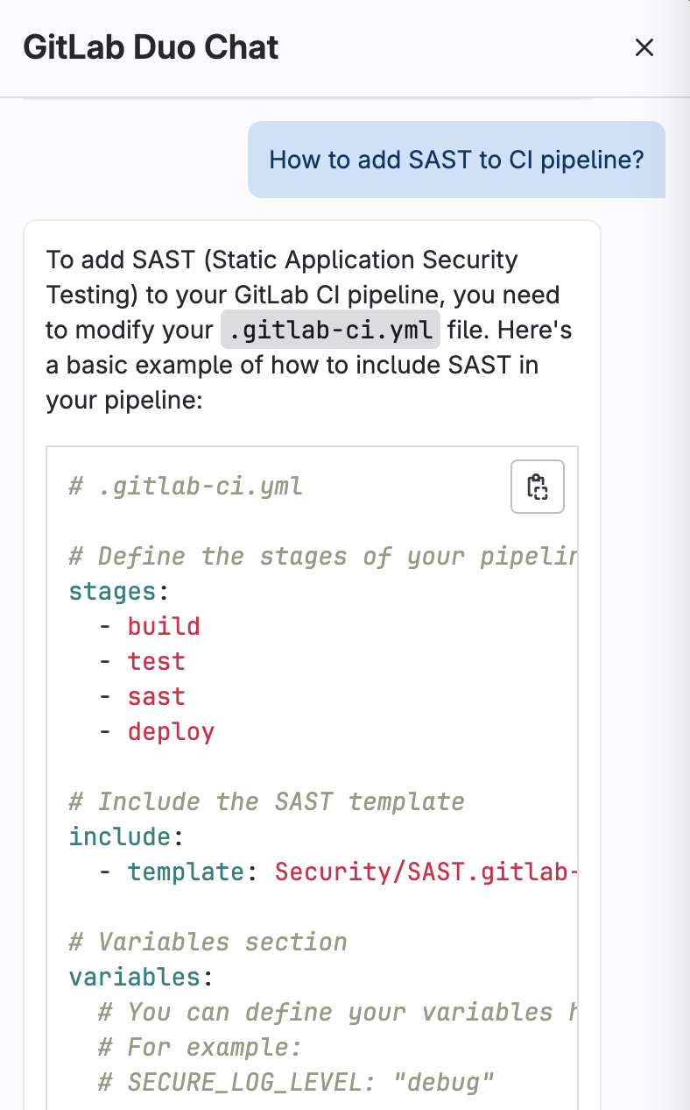Click the 'variables:' keyword in code
This screenshot has width=690, height=1110.
(x=141, y=977)
